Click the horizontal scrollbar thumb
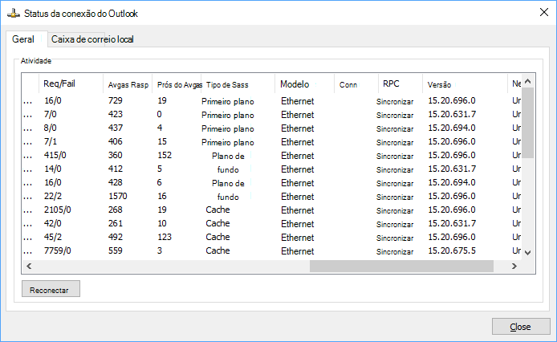 point(401,266)
